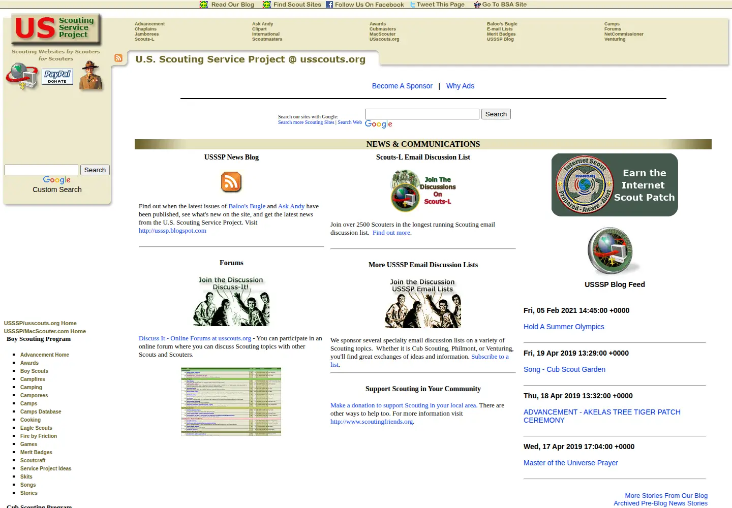Screen dimensions: 732x508
Task: Click the USSSP Email Lists discussion image
Action: pos(423,303)
